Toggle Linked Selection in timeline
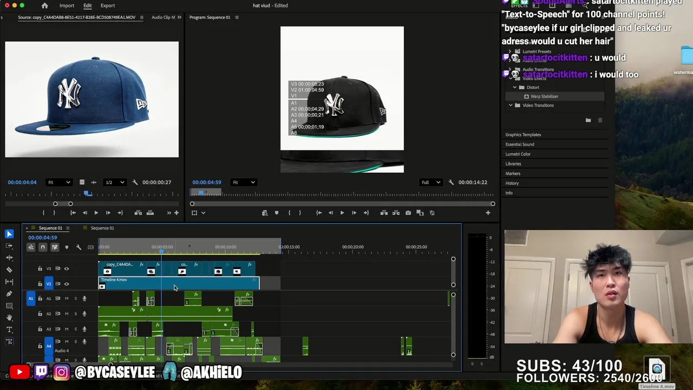This screenshot has width=693, height=390. coord(55,247)
